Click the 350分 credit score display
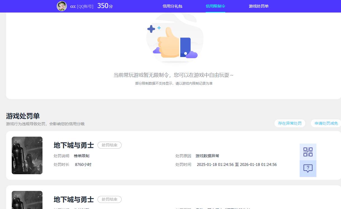 (105, 6)
